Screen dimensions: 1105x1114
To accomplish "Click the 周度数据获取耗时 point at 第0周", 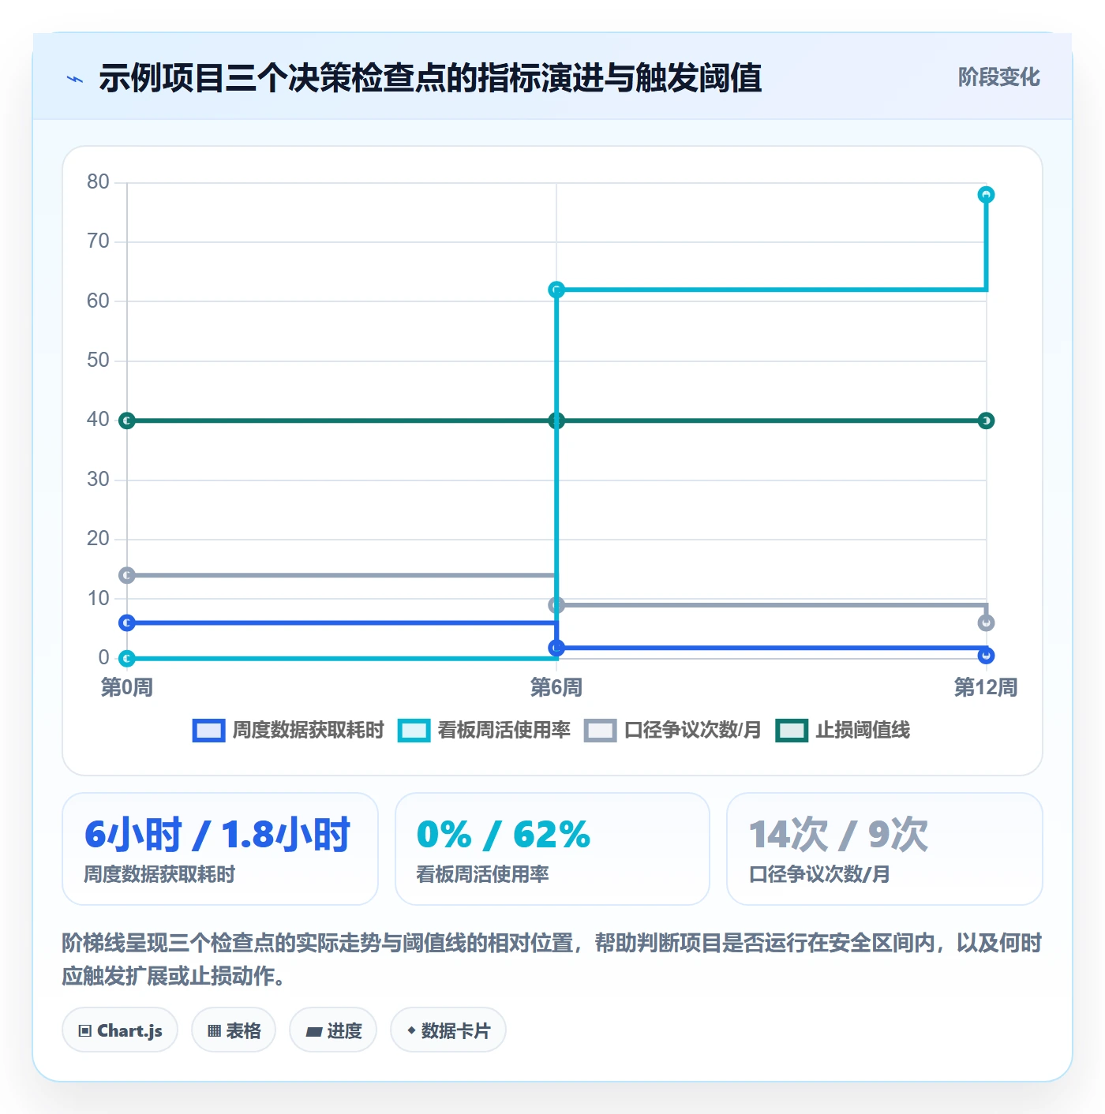I will [127, 623].
